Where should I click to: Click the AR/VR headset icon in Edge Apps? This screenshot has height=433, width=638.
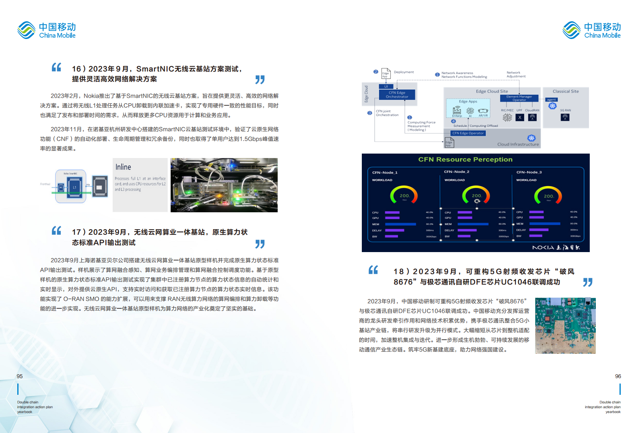click(483, 111)
